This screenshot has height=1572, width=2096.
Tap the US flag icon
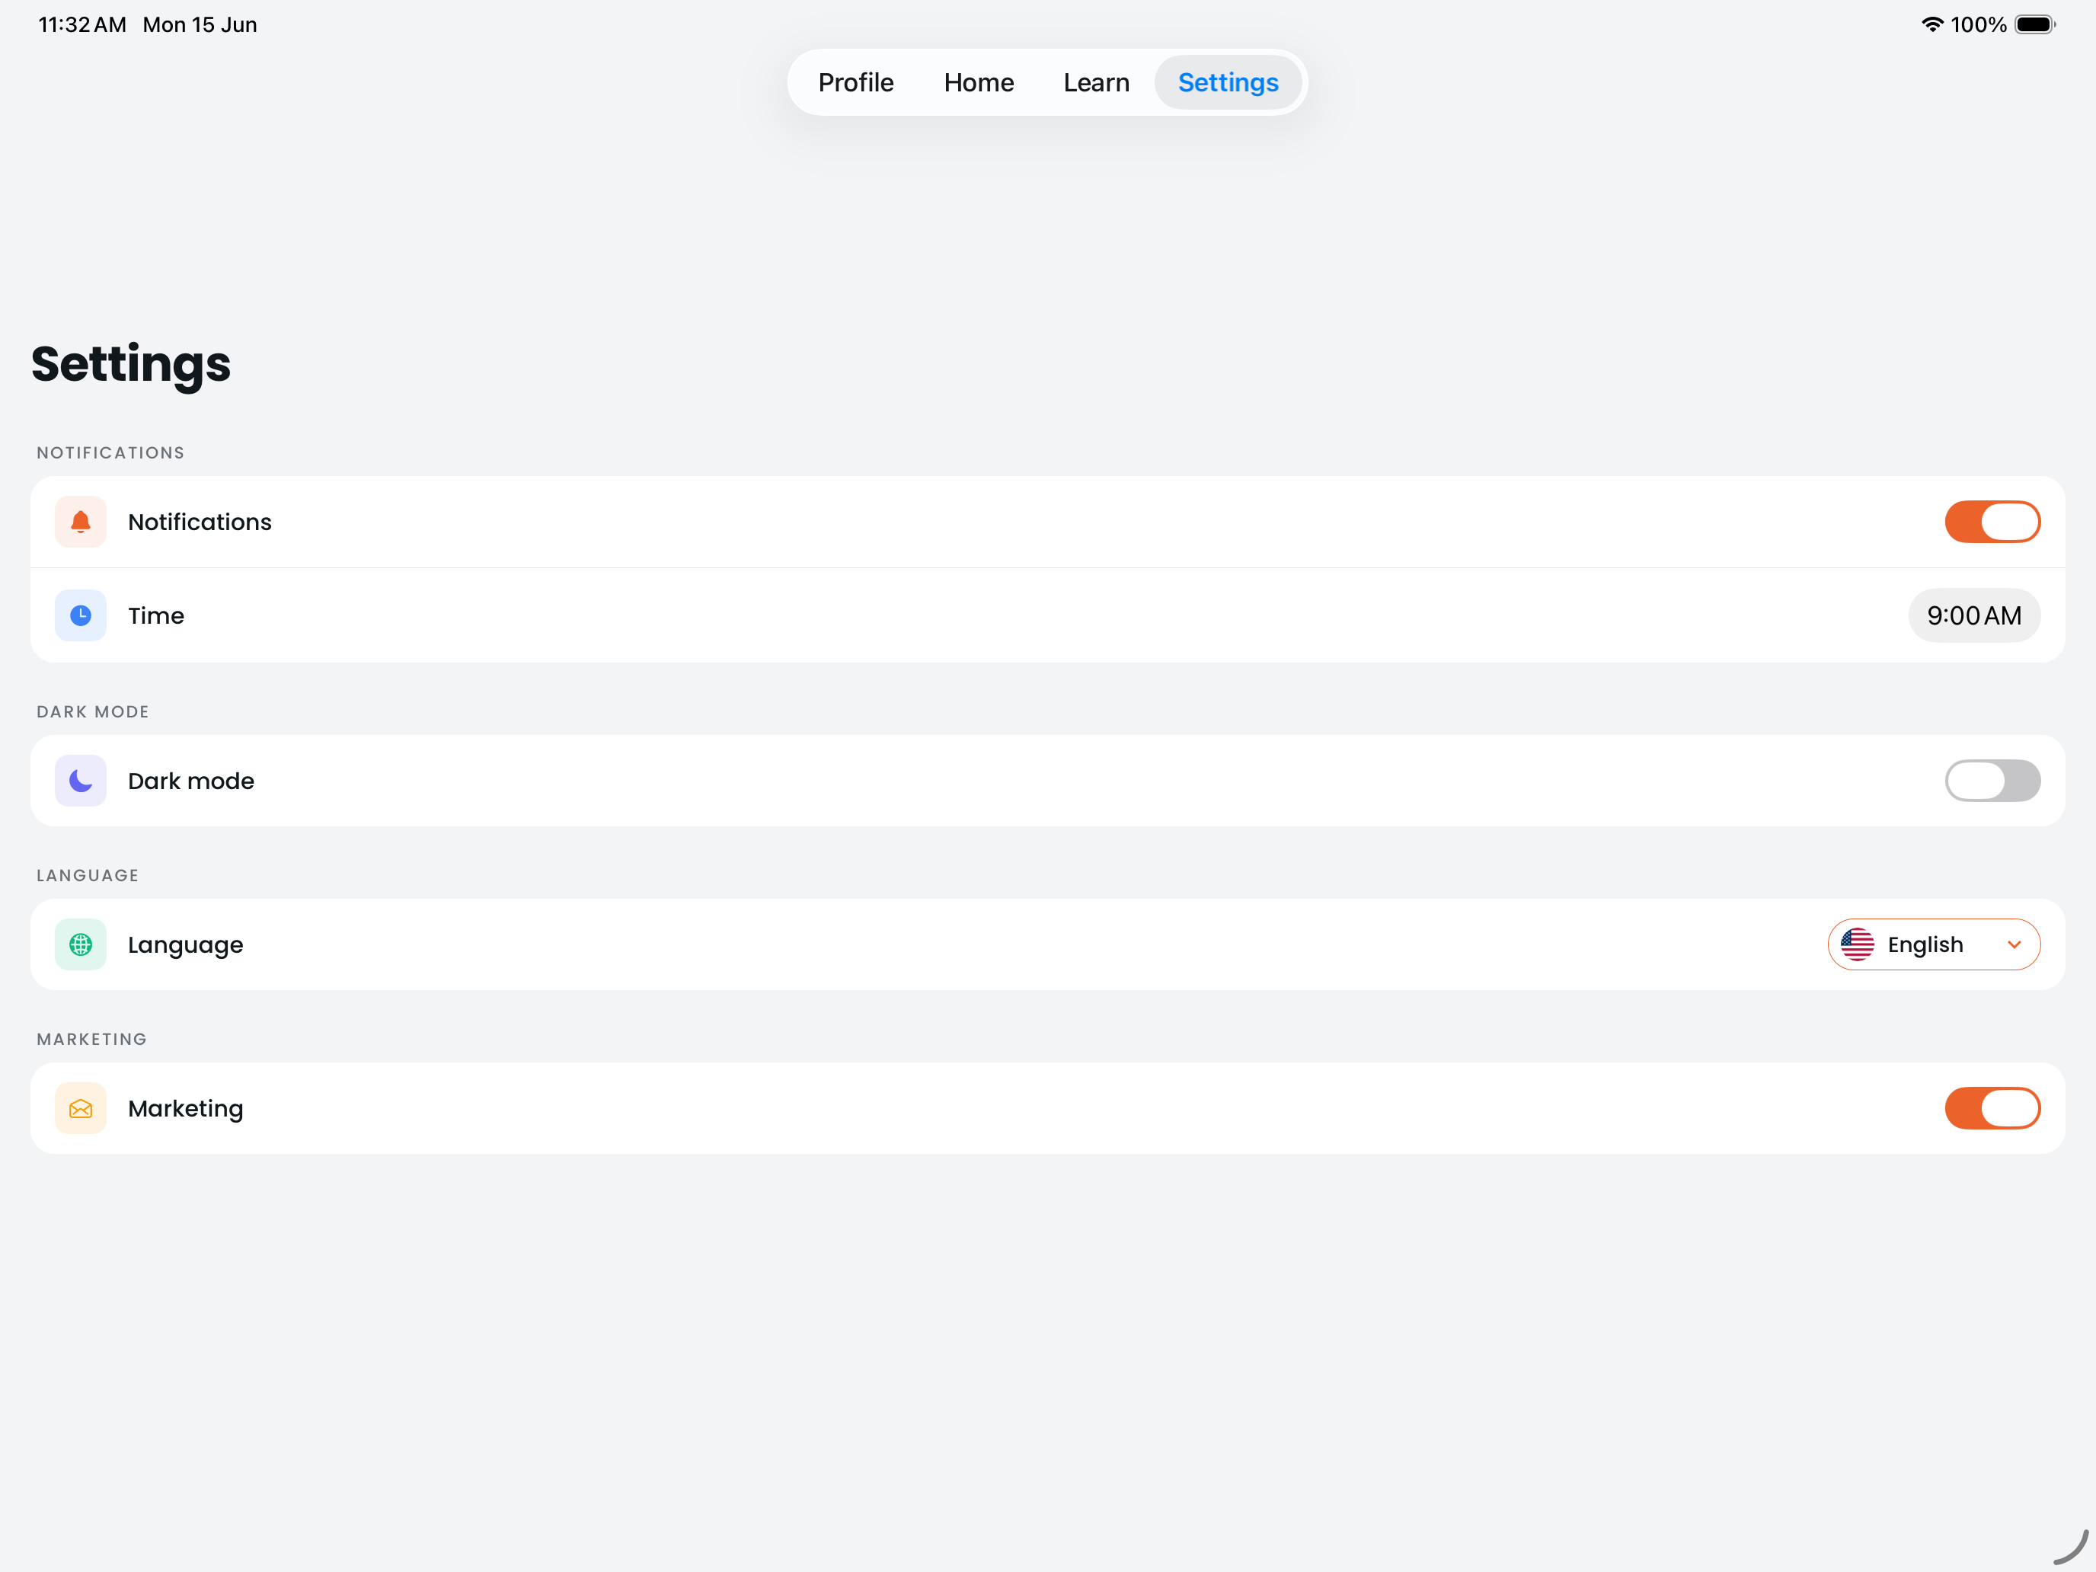tap(1857, 944)
